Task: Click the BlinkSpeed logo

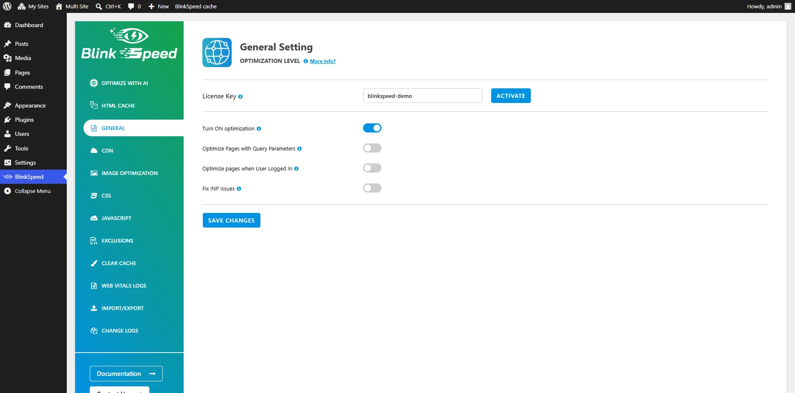Action: [x=129, y=44]
